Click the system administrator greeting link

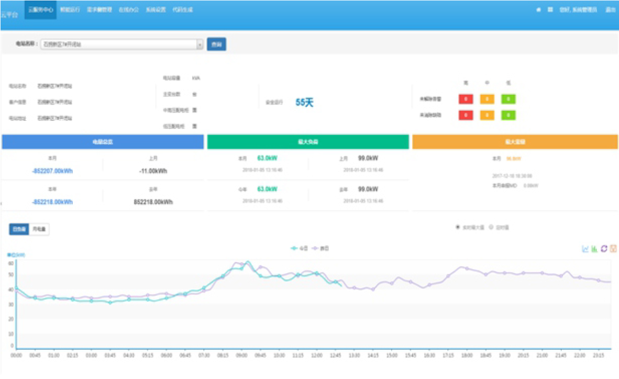point(578,9)
